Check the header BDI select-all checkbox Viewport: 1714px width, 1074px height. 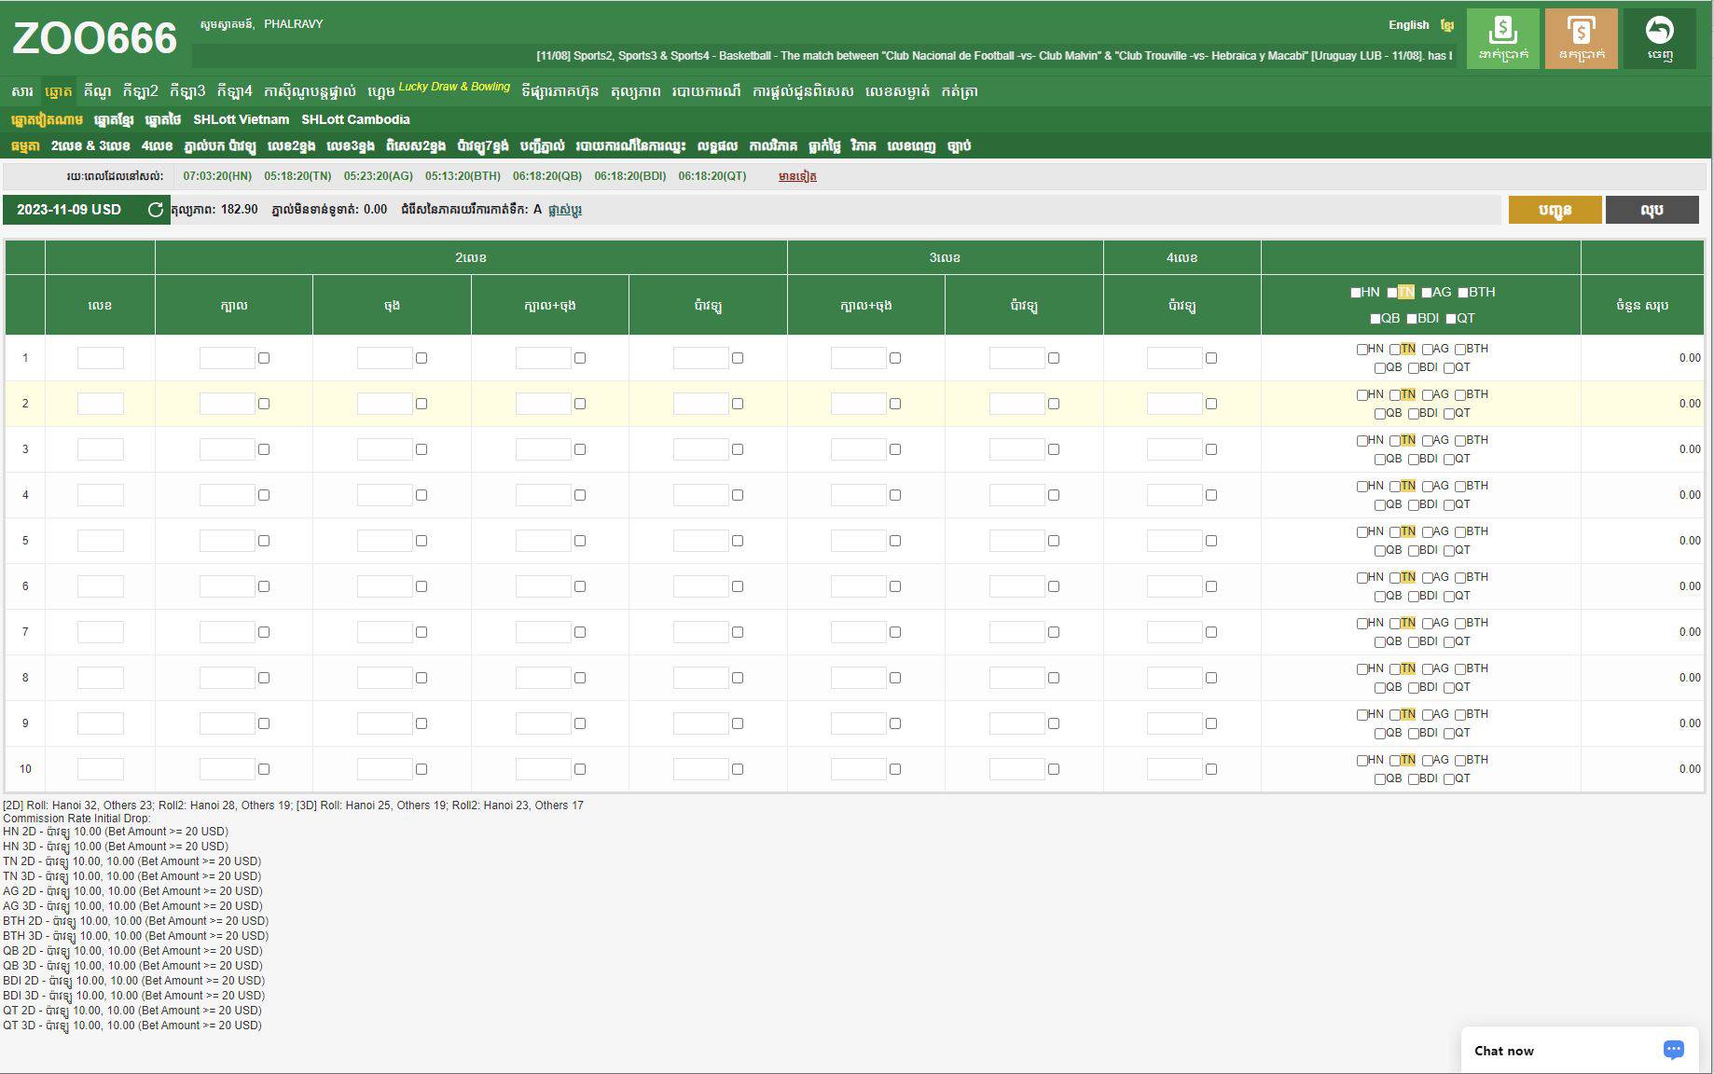click(x=1412, y=319)
